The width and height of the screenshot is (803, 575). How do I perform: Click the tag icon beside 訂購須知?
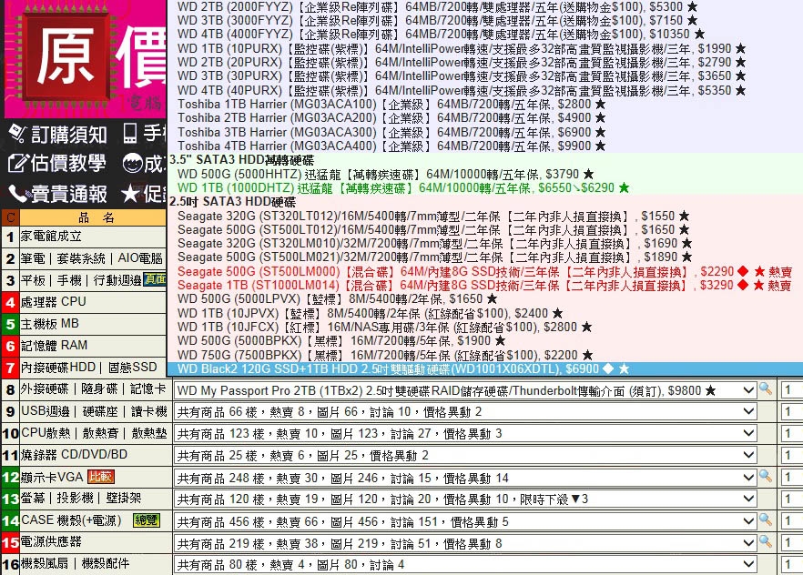(x=17, y=133)
